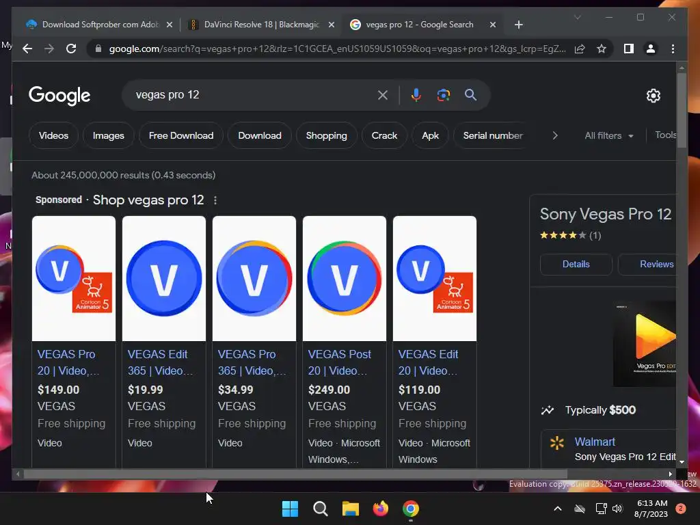
Task: Click the vertical scrollbar thumb
Action: click(682, 109)
